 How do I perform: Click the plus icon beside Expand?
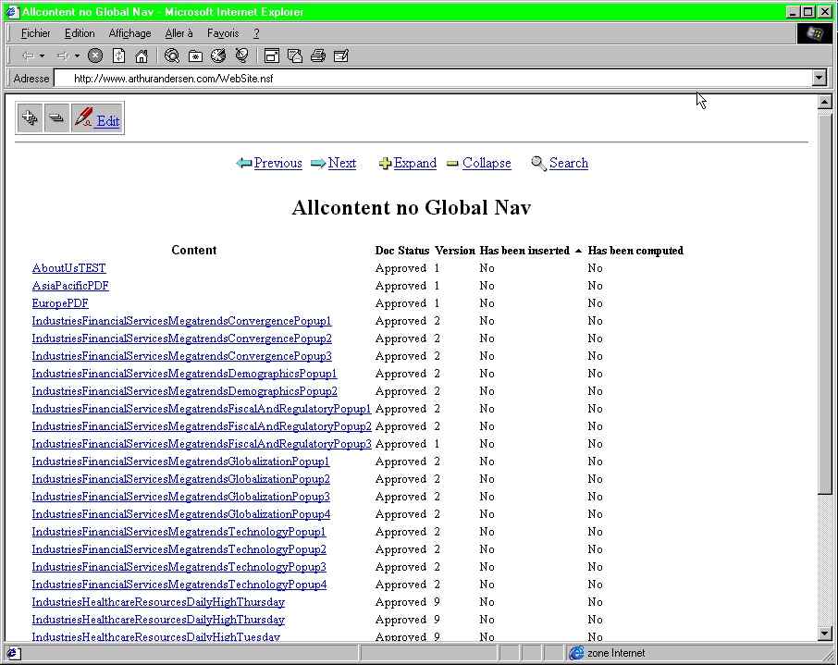385,164
